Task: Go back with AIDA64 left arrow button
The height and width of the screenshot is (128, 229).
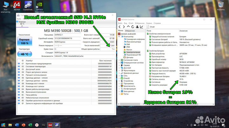Action: [120, 27]
